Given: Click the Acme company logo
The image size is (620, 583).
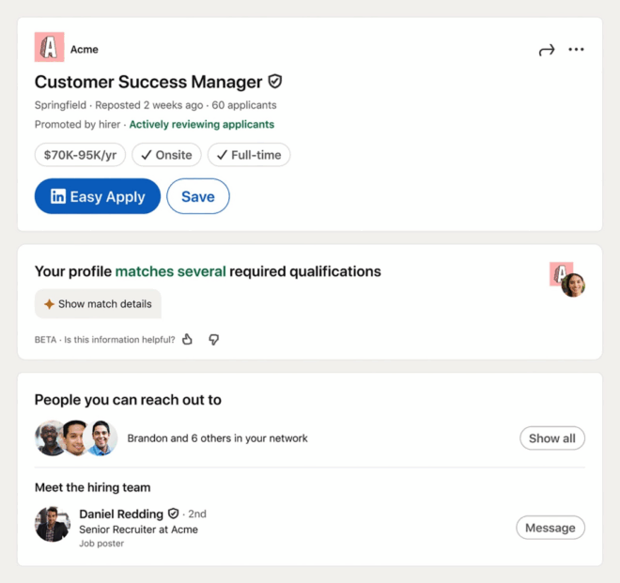Looking at the screenshot, I should coord(50,47).
